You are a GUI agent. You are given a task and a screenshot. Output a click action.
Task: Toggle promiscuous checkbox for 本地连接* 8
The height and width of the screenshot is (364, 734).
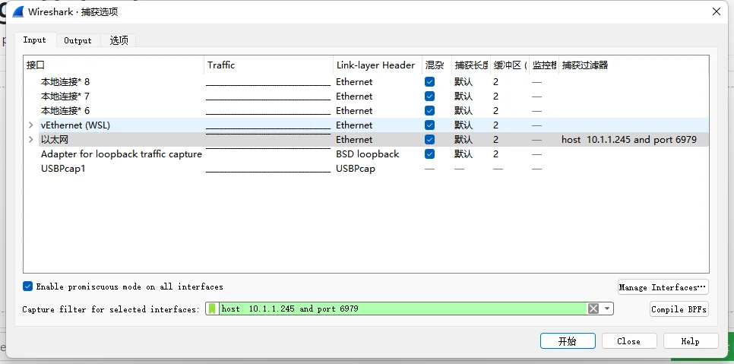(x=429, y=82)
